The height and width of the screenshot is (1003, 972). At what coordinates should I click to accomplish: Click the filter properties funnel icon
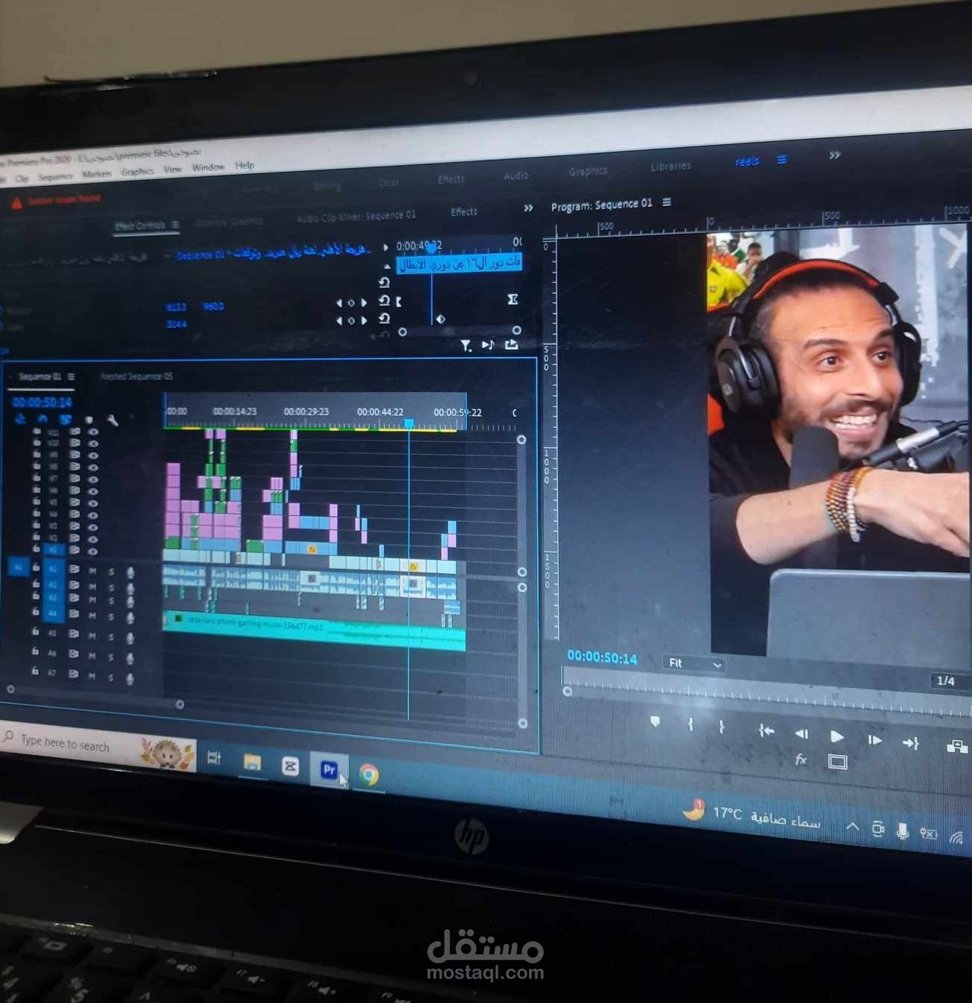point(465,346)
